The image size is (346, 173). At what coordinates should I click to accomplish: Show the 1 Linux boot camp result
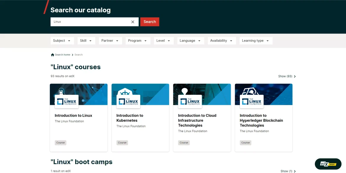[288, 171]
